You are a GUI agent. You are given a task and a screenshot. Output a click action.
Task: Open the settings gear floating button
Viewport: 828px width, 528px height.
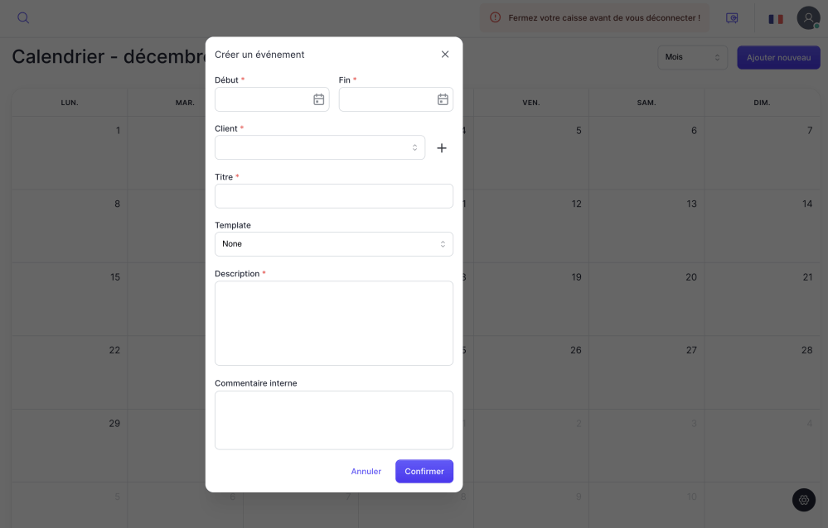pos(803,500)
